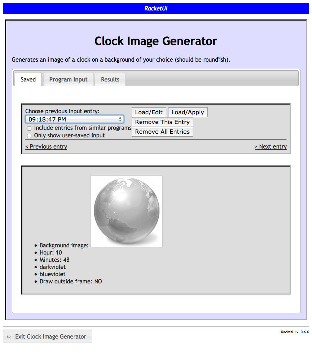Open the previous input entry dropdown
This screenshot has width=312, height=353.
click(x=74, y=119)
